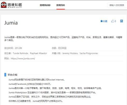Viewport: 127px width, 105px height.
Task: Click the share icon
Action: [122, 21]
